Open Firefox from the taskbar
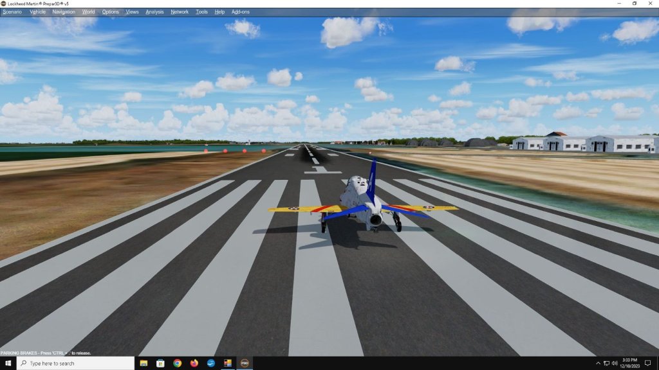The height and width of the screenshot is (370, 659). click(x=194, y=363)
